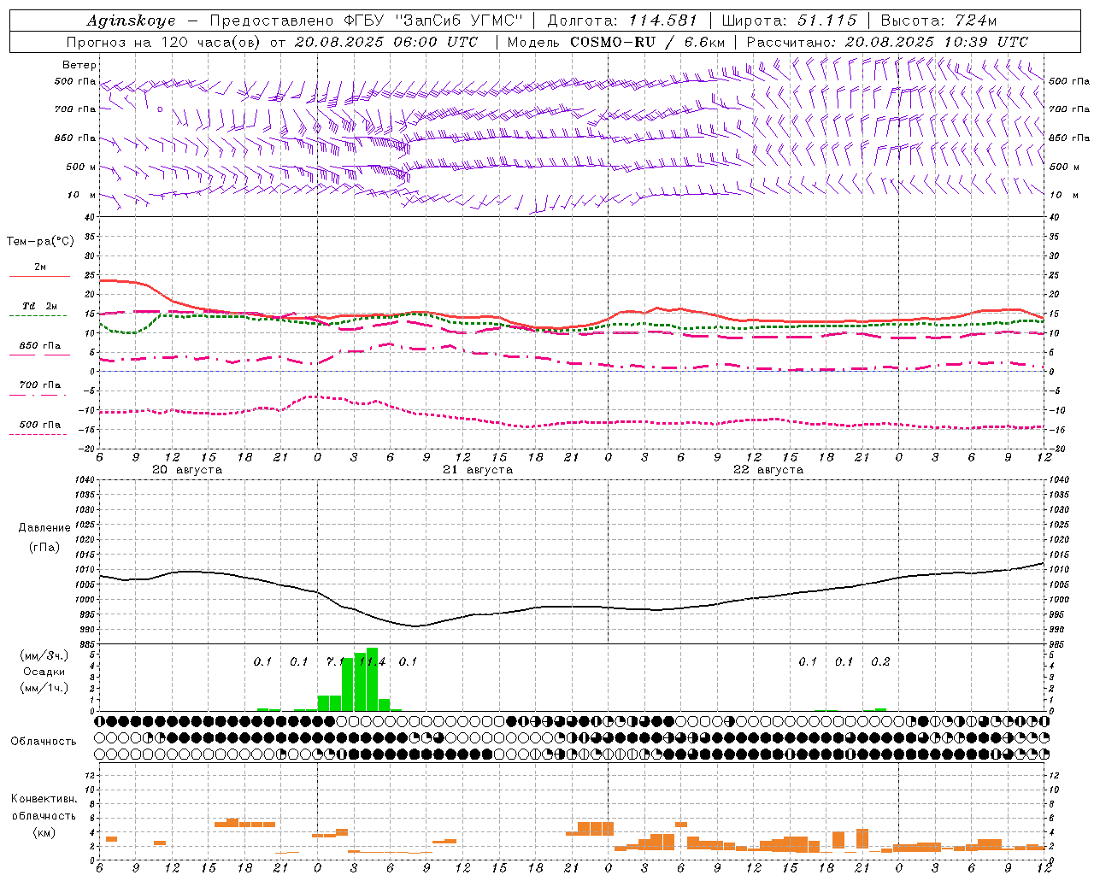Click the forecast start time 20.08.2025 06:00 UTC

[x=387, y=42]
